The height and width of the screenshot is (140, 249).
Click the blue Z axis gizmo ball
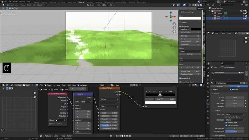(170, 12)
